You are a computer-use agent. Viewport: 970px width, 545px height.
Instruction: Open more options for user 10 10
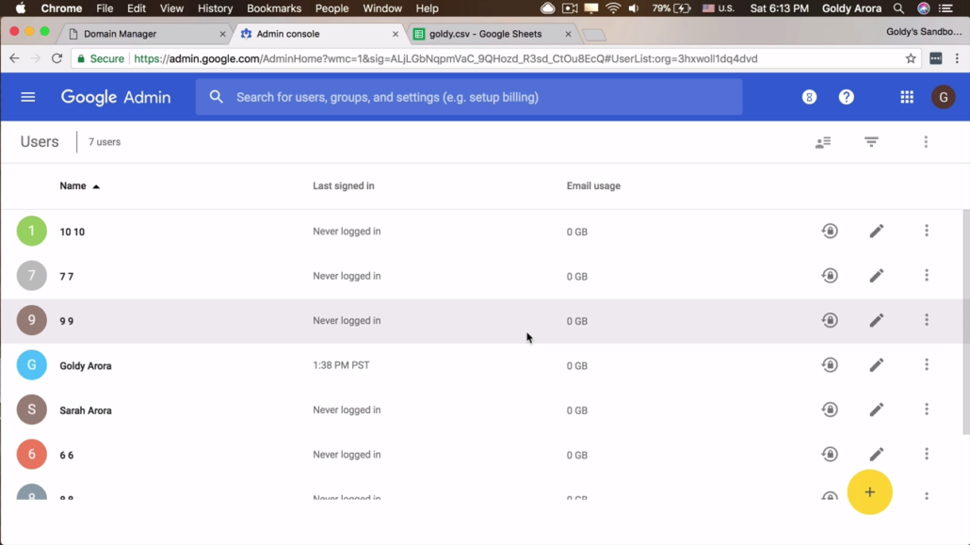pyautogui.click(x=926, y=231)
